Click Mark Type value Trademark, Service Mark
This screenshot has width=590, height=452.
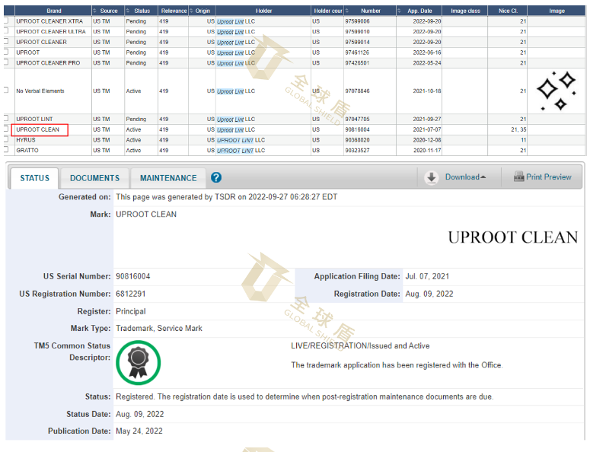pos(159,328)
